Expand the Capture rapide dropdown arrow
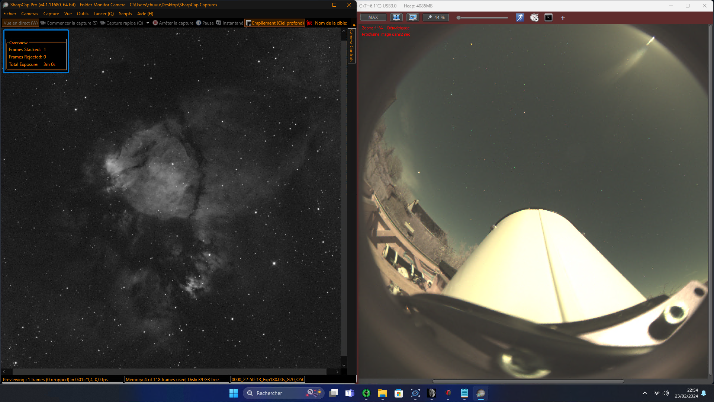 pos(148,23)
